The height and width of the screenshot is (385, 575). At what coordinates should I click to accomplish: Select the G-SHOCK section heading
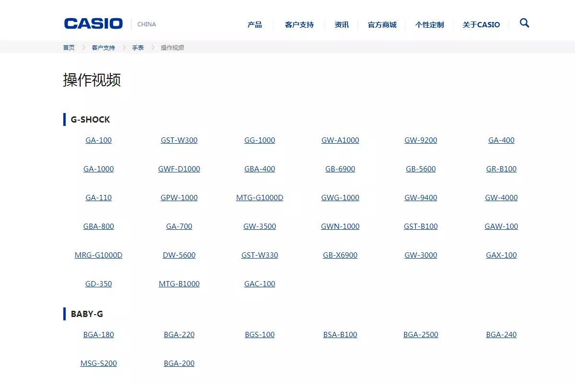click(x=90, y=120)
